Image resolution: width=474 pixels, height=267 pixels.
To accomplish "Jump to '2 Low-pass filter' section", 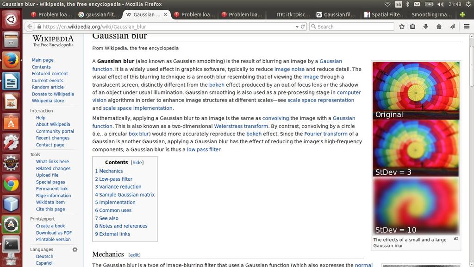I will (114, 179).
